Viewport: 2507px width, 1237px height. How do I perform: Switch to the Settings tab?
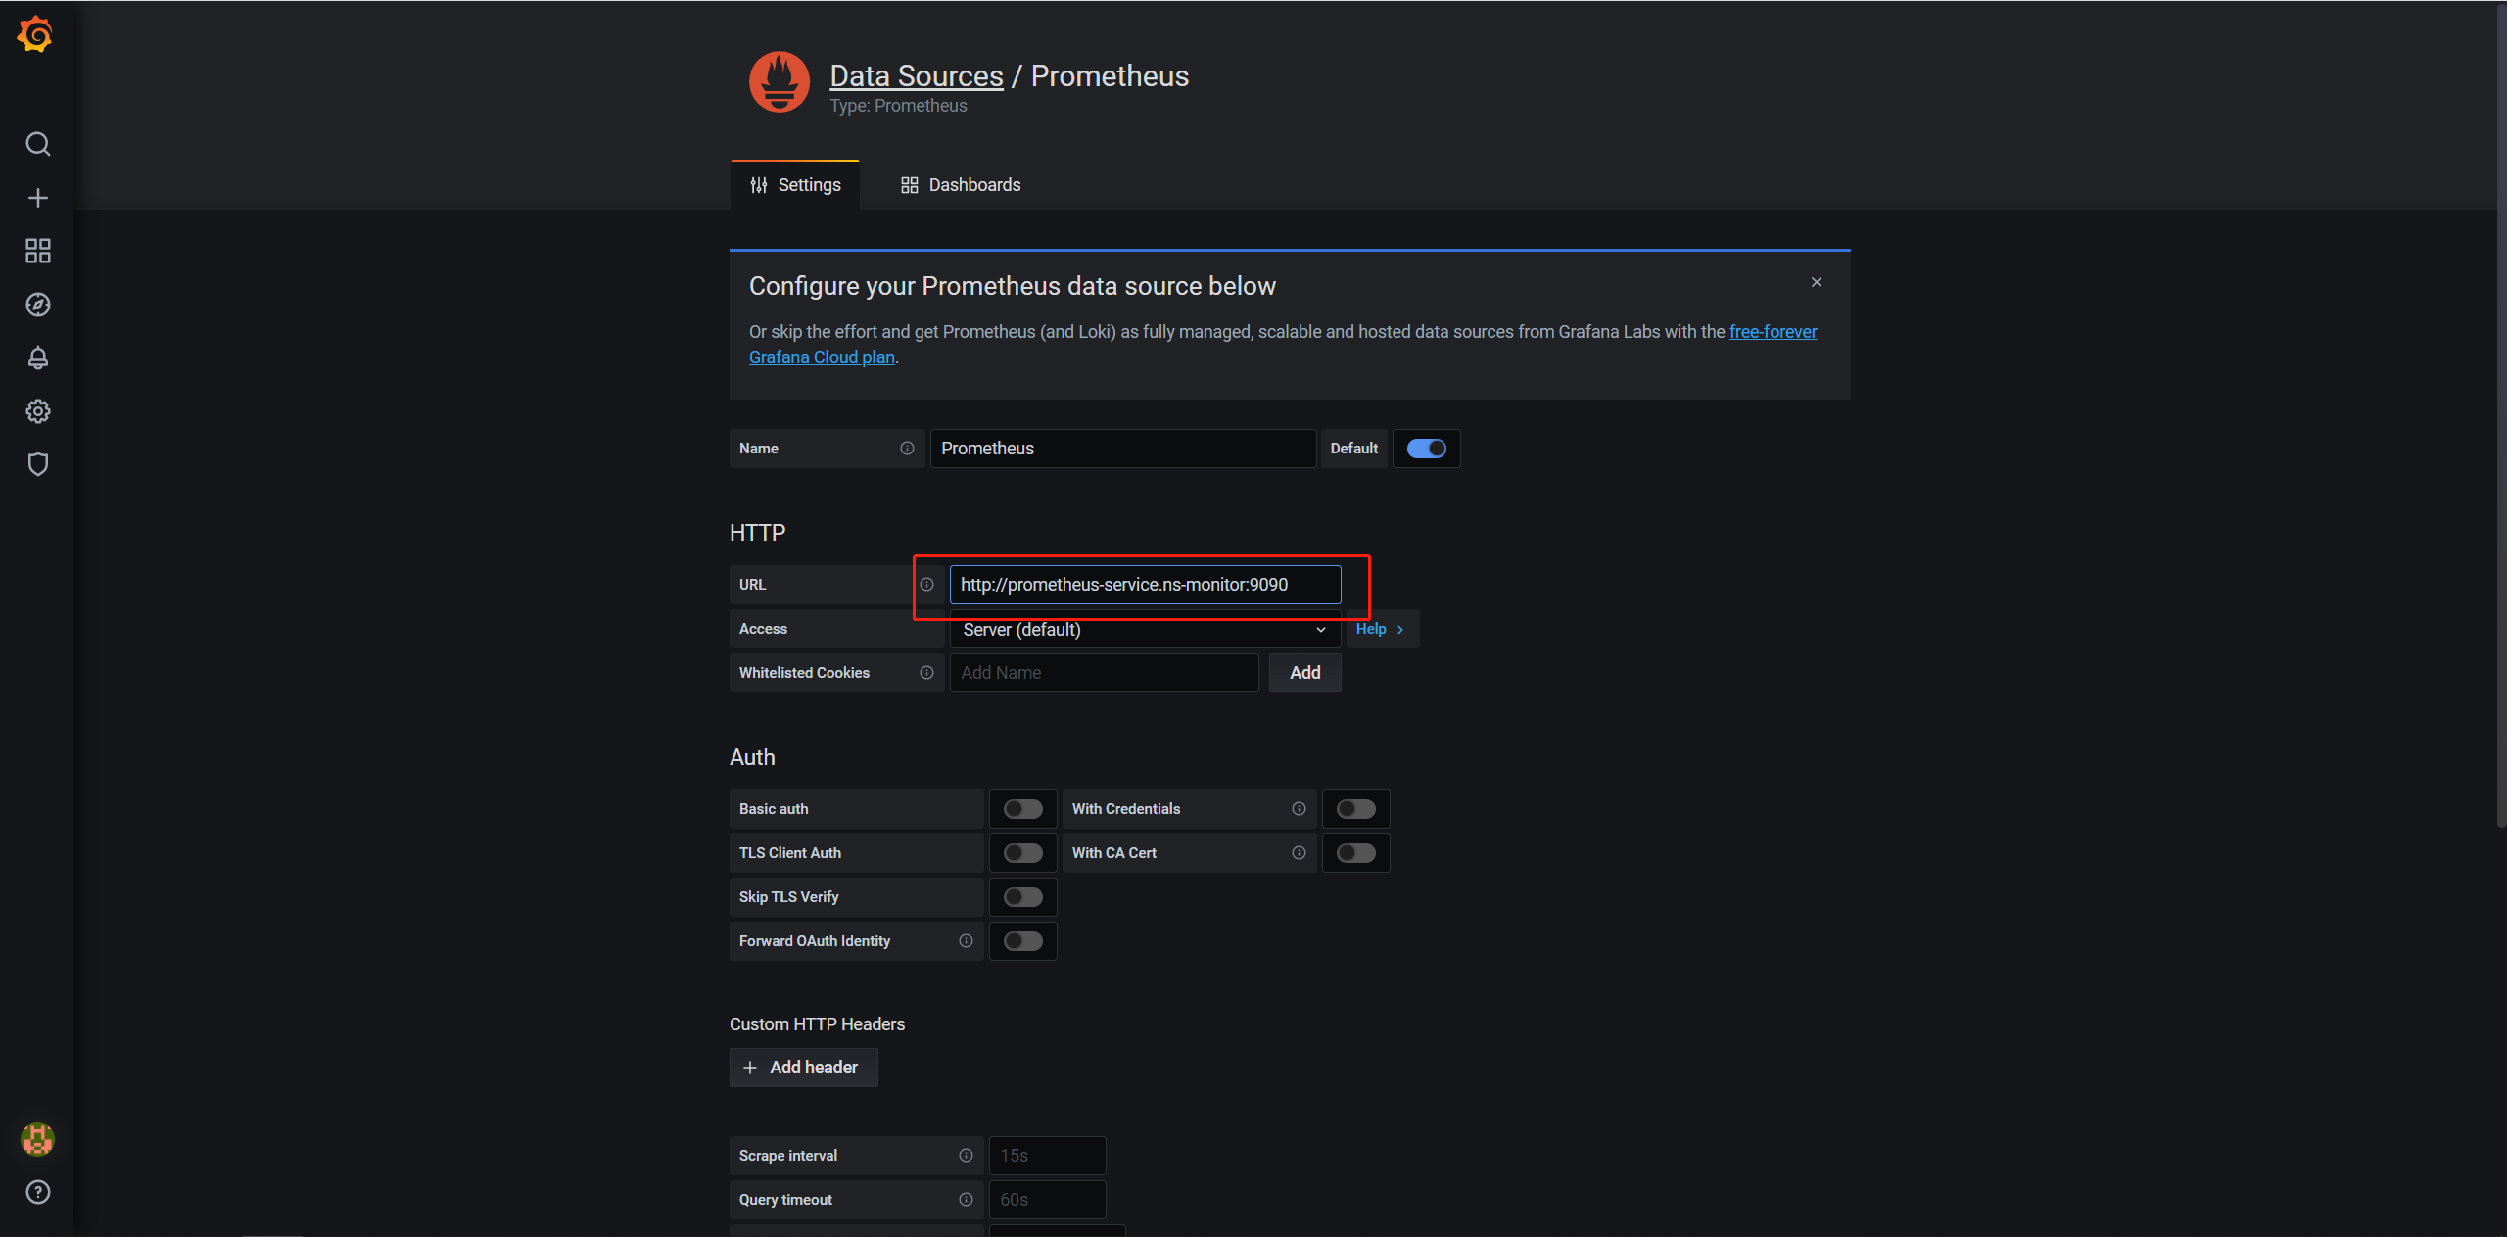[x=795, y=185]
